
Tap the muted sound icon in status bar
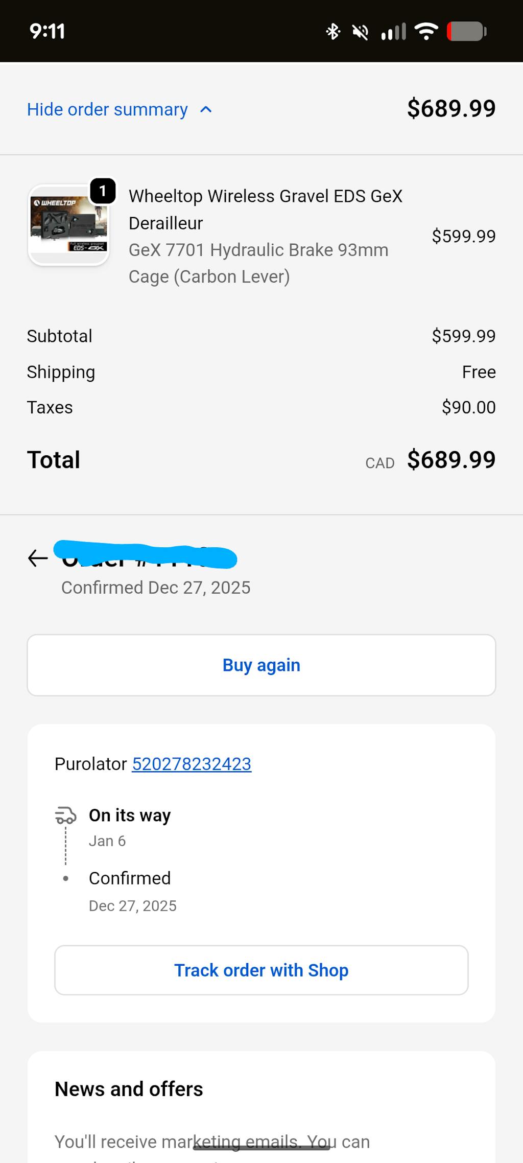[360, 32]
